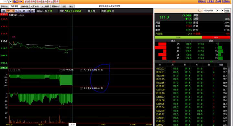Click the 10:44:21 trade row
233x126 pixels.
(x=191, y=125)
